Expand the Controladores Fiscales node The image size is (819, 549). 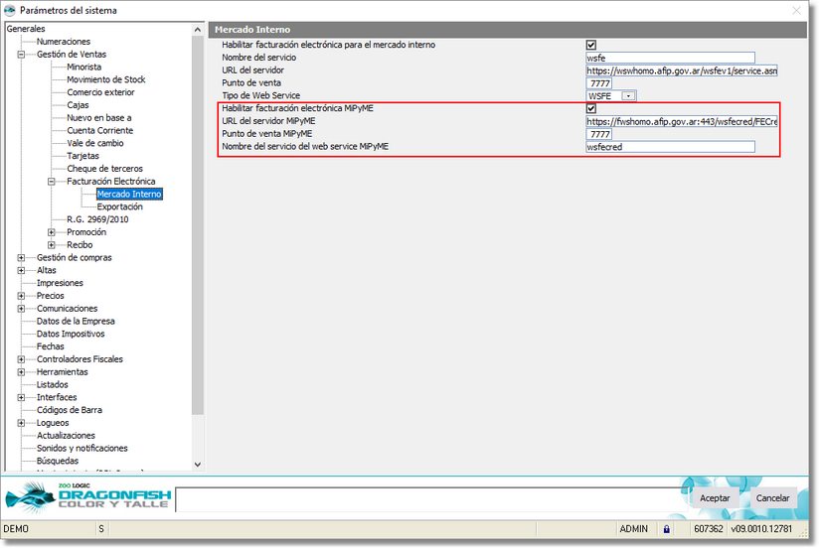pos(21,359)
